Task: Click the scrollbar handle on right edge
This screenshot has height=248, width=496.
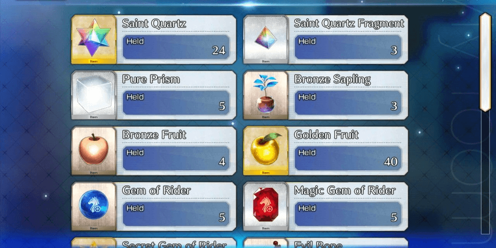Action: 485,62
